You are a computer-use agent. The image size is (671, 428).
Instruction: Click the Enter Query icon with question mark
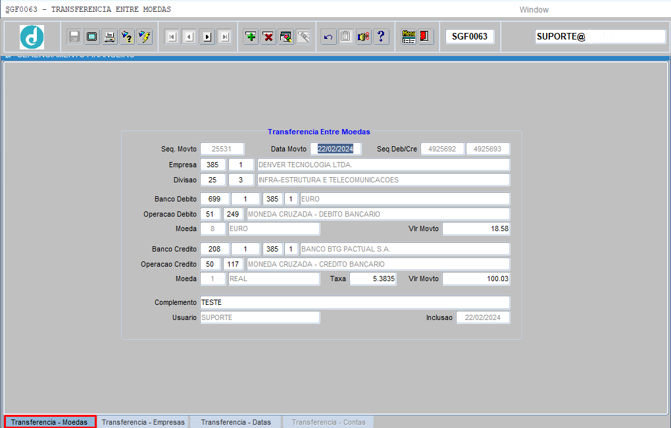click(x=127, y=37)
